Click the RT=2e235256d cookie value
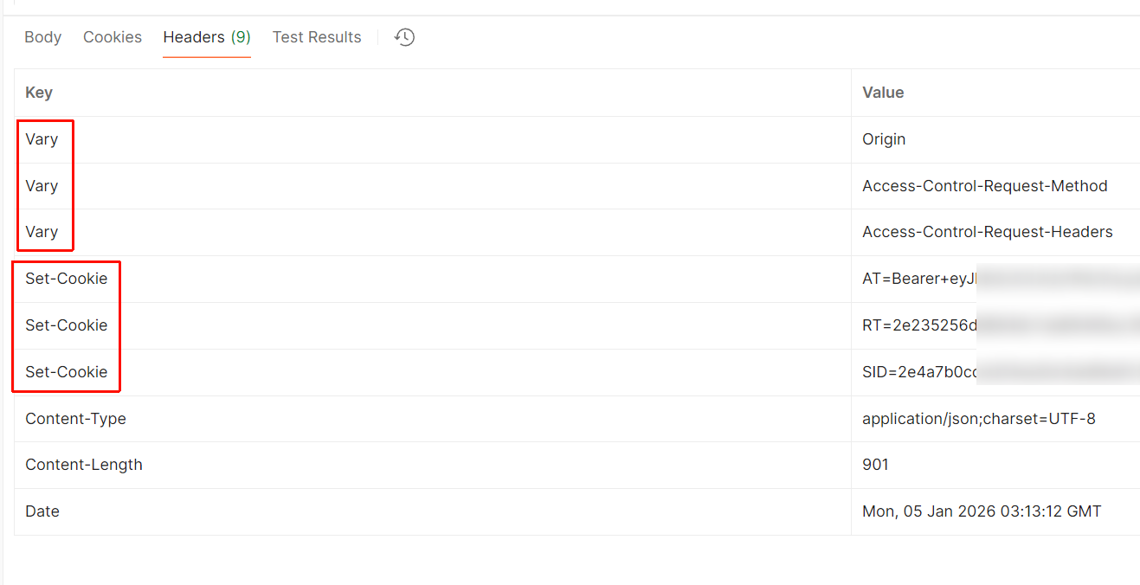 click(919, 325)
